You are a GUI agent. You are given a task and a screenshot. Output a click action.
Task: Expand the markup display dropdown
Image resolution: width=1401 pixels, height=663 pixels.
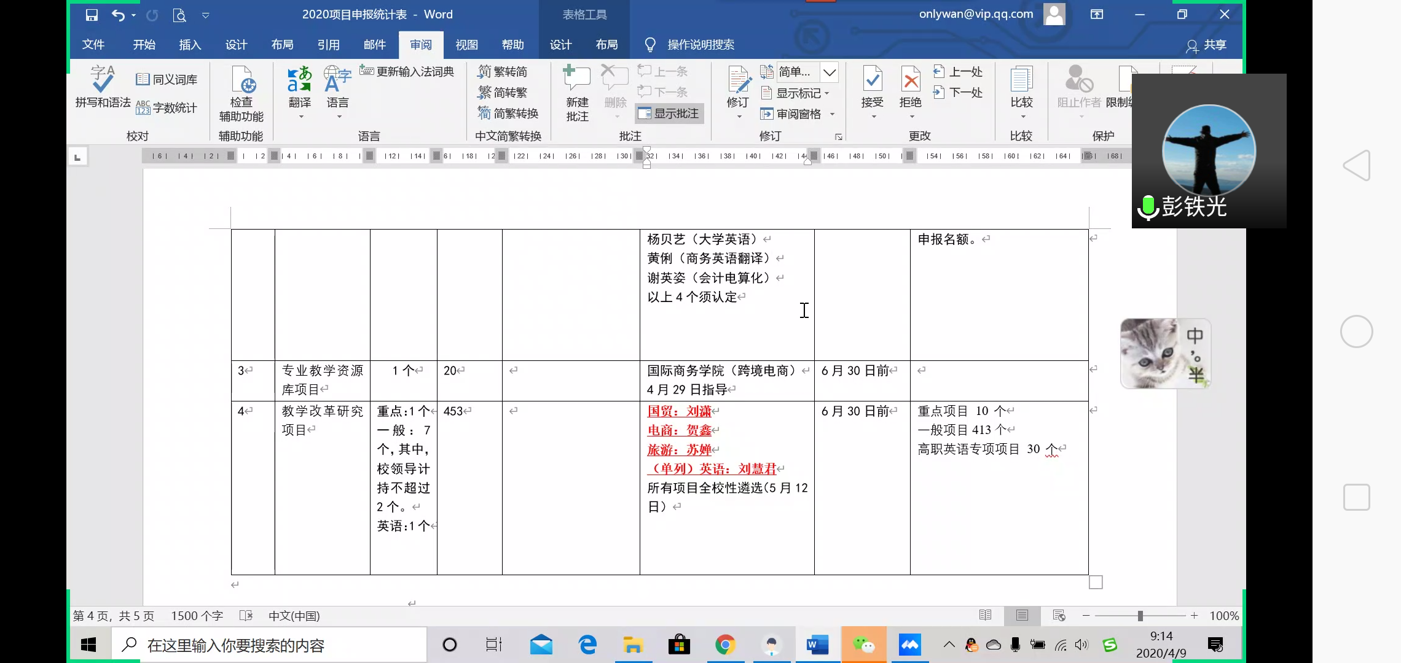[x=830, y=72]
